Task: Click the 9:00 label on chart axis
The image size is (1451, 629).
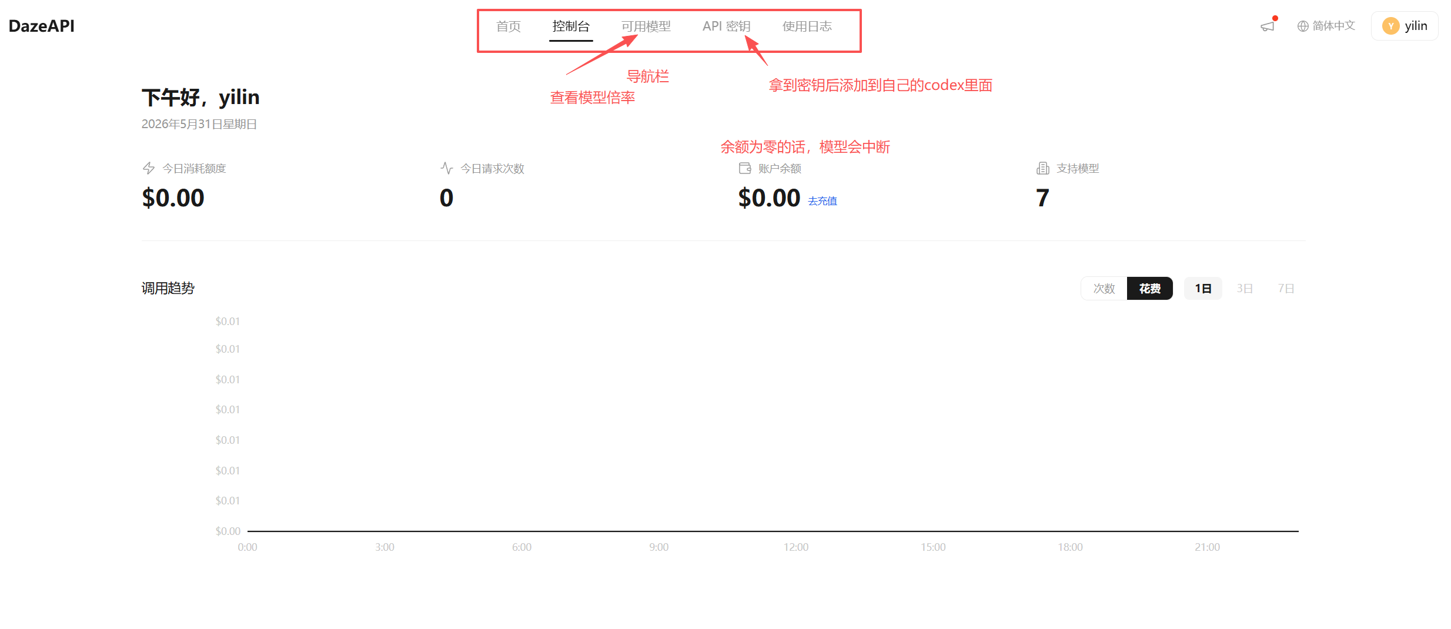Action: pyautogui.click(x=658, y=547)
